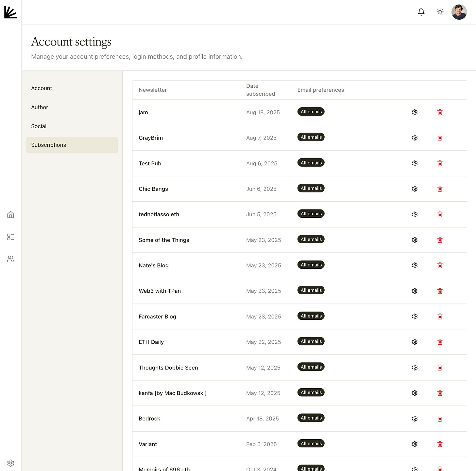Open the Social settings page
This screenshot has width=476, height=471.
(39, 126)
